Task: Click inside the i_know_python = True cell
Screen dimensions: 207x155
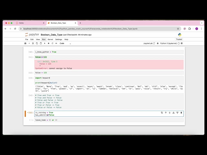Action: point(109,52)
